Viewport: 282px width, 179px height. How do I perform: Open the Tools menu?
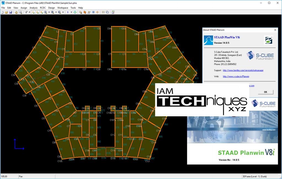click(x=73, y=8)
